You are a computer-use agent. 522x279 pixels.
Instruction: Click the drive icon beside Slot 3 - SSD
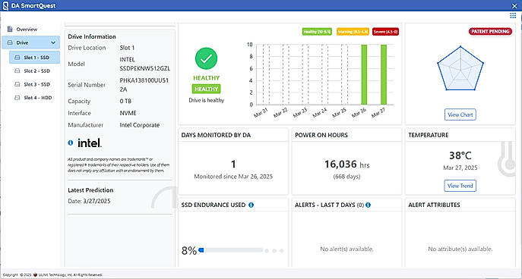tap(17, 84)
